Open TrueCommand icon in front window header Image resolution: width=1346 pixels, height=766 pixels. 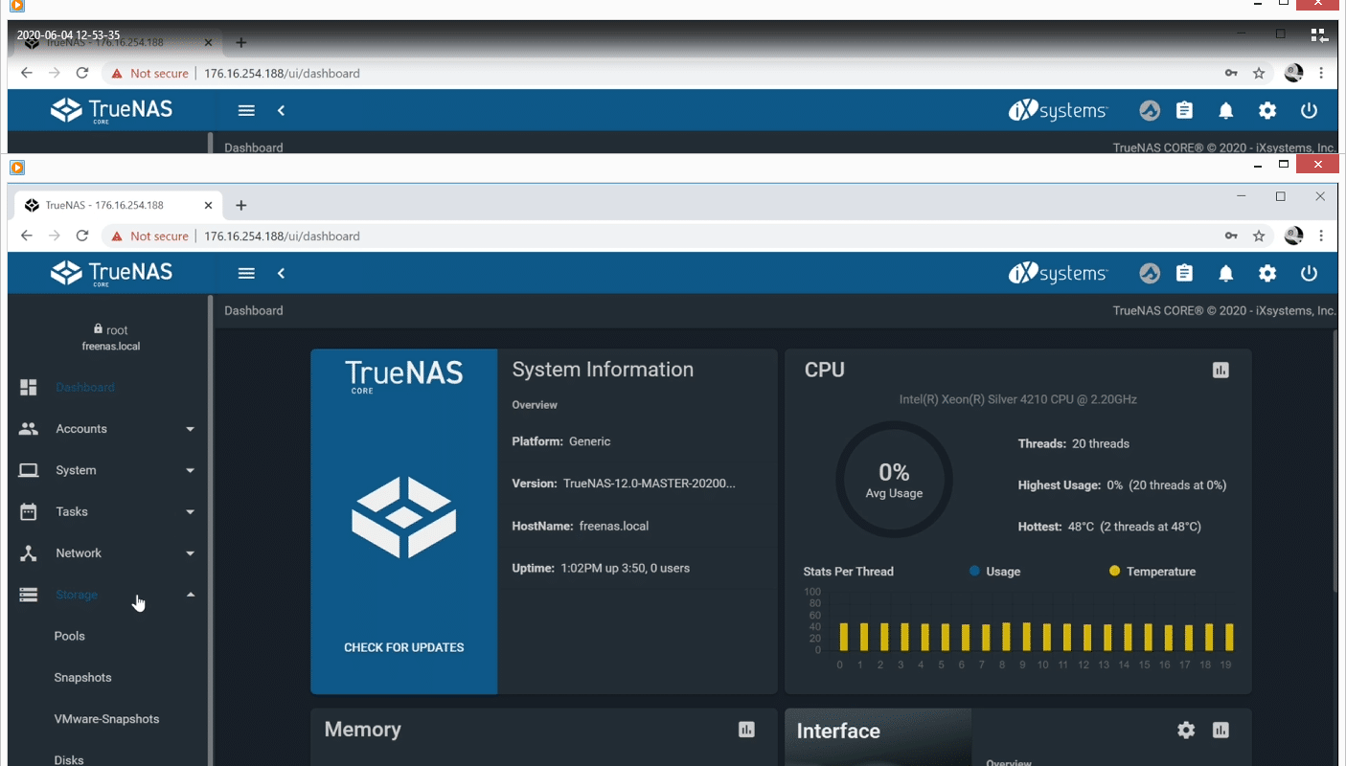point(1150,273)
